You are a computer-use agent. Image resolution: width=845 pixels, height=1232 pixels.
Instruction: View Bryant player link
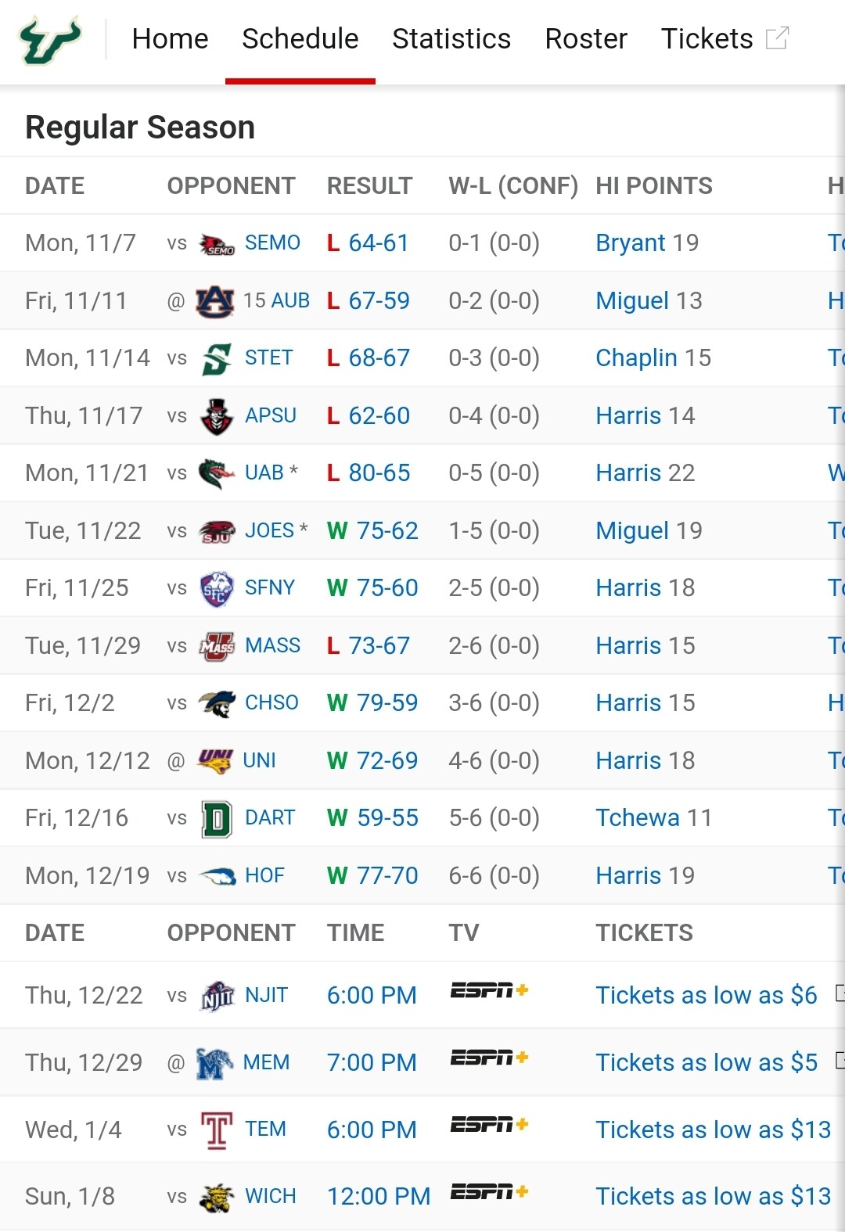631,243
